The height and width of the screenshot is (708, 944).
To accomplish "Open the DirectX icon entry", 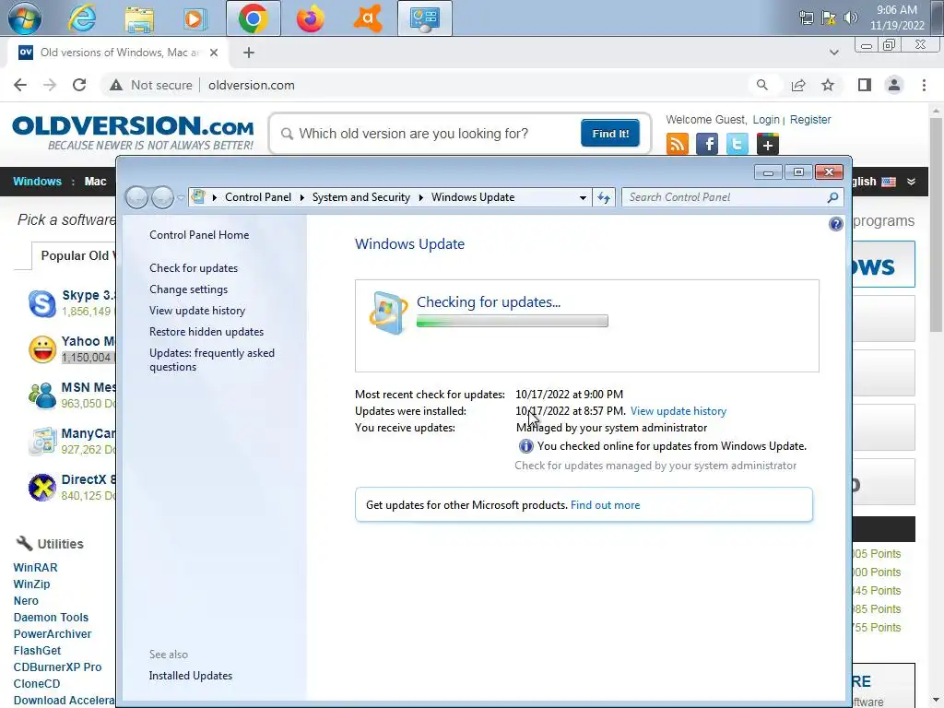I will 42,487.
